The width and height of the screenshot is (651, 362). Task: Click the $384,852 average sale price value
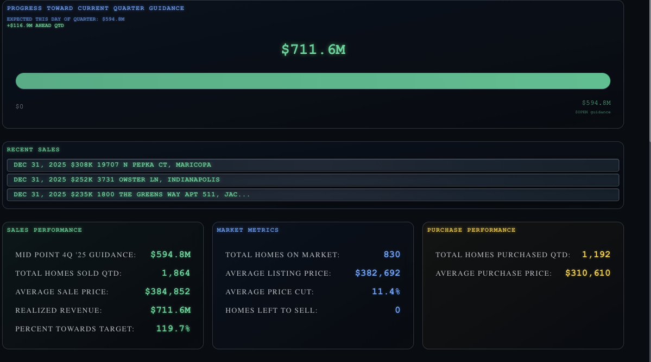tap(168, 291)
